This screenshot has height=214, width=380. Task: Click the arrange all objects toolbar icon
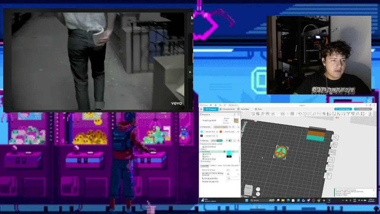pos(267,114)
